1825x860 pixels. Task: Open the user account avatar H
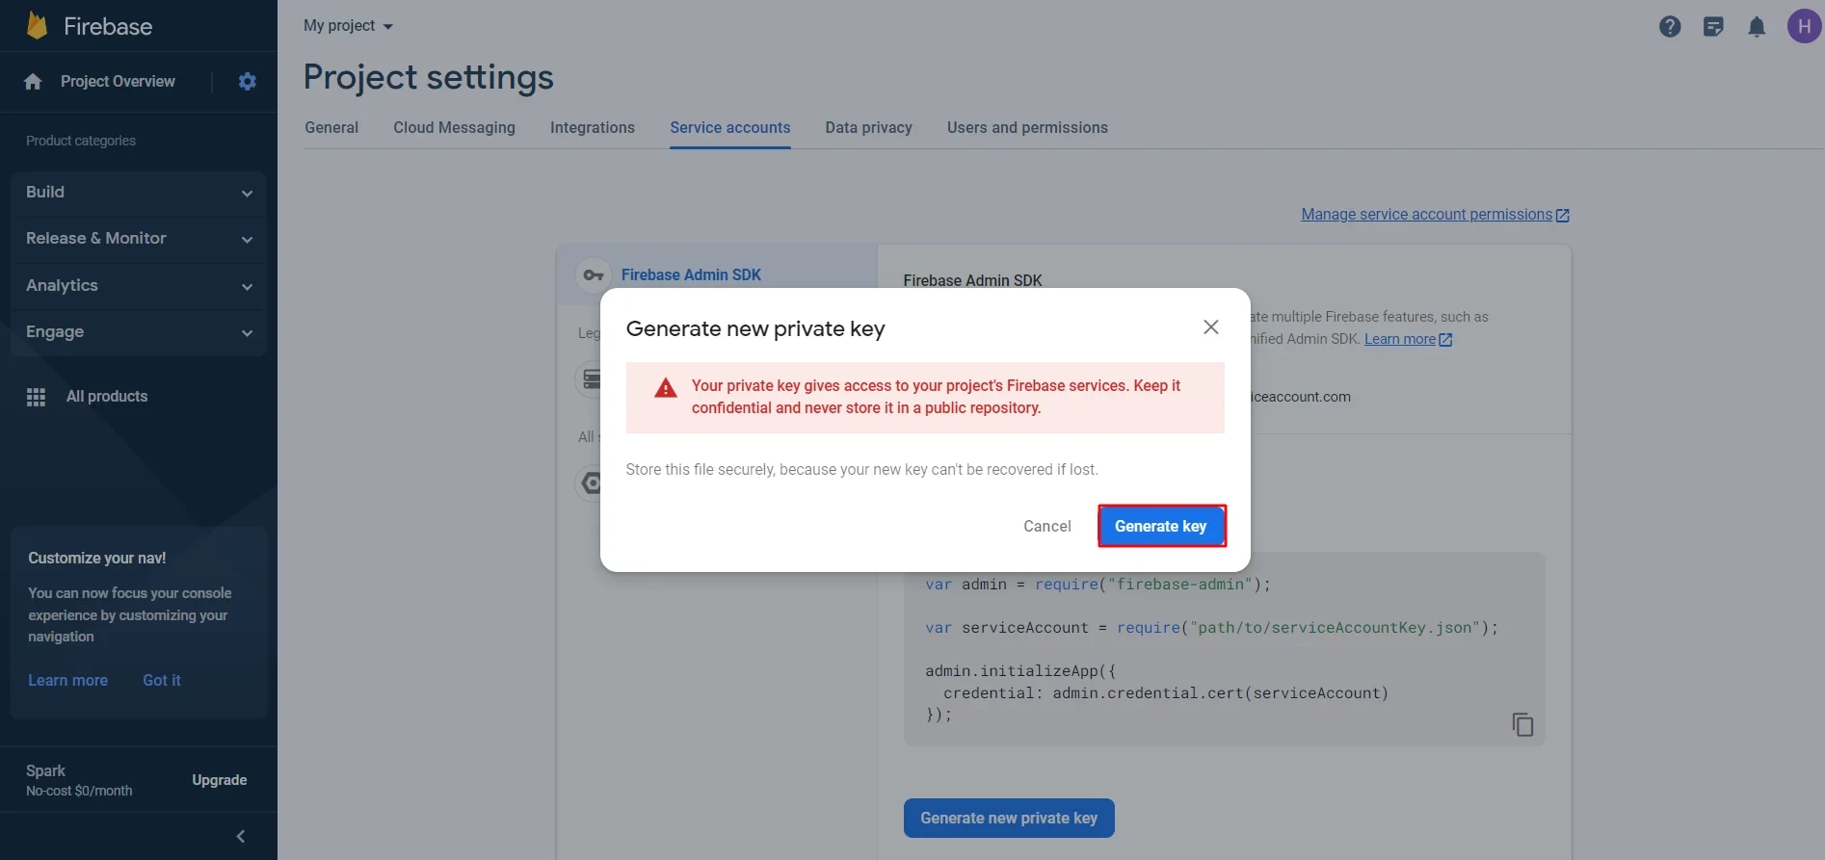click(x=1804, y=26)
